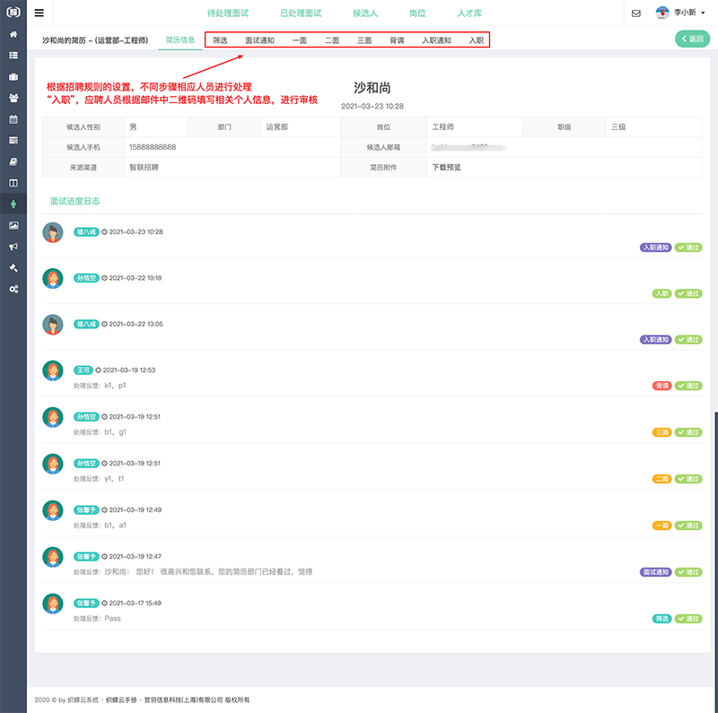
Task: Select the briefcase icon in the sidebar
Action: (x=13, y=77)
